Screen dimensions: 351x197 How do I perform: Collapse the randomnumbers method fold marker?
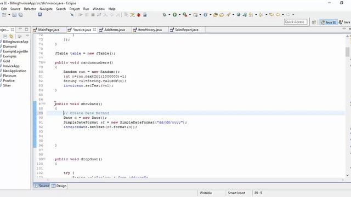coord(44,62)
